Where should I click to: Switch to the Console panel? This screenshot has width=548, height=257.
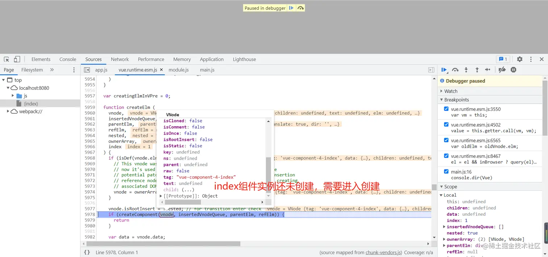[x=68, y=59]
